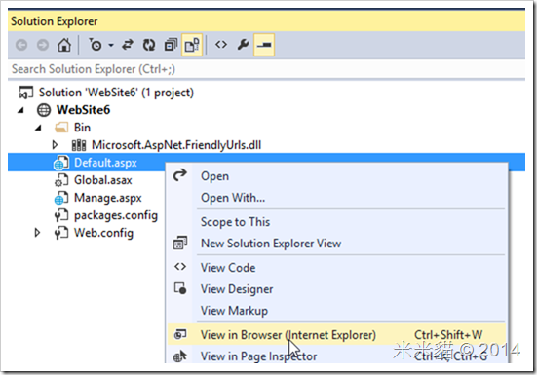Go to Home view in Solution Explorer
Image resolution: width=537 pixels, height=375 pixels.
tap(64, 45)
